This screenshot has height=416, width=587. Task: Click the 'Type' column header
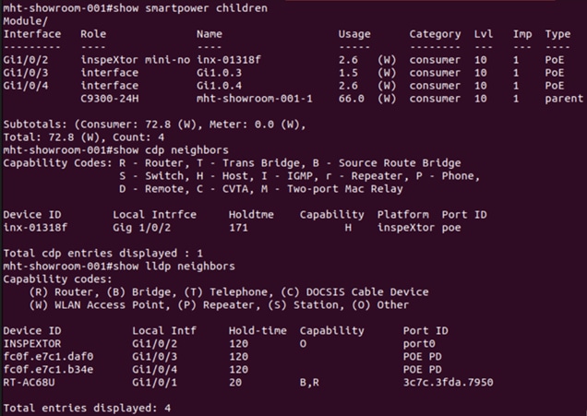pos(557,34)
